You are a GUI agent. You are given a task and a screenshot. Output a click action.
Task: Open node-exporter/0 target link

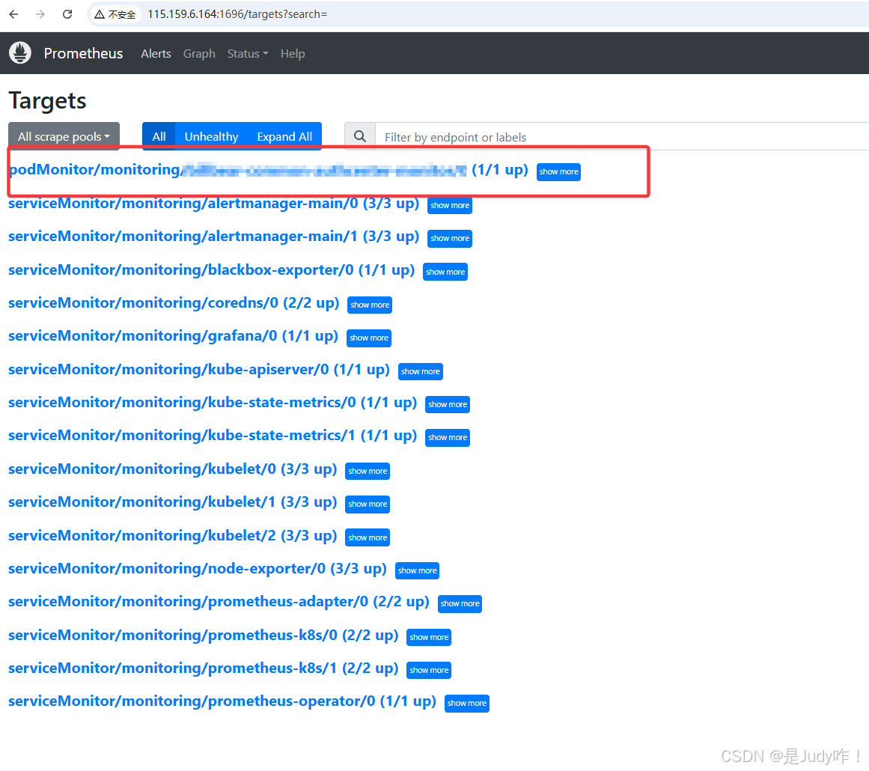pyautogui.click(x=198, y=569)
